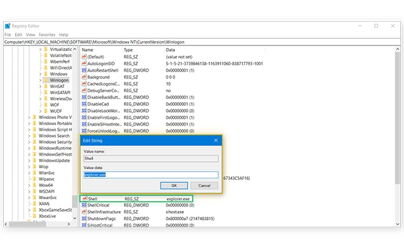
Task: Click the WinSAT folder icon
Action: click(x=46, y=86)
